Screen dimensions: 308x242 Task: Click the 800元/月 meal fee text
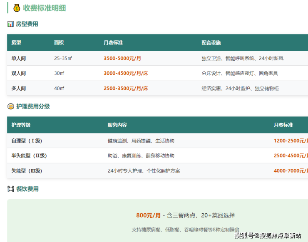click(148, 215)
